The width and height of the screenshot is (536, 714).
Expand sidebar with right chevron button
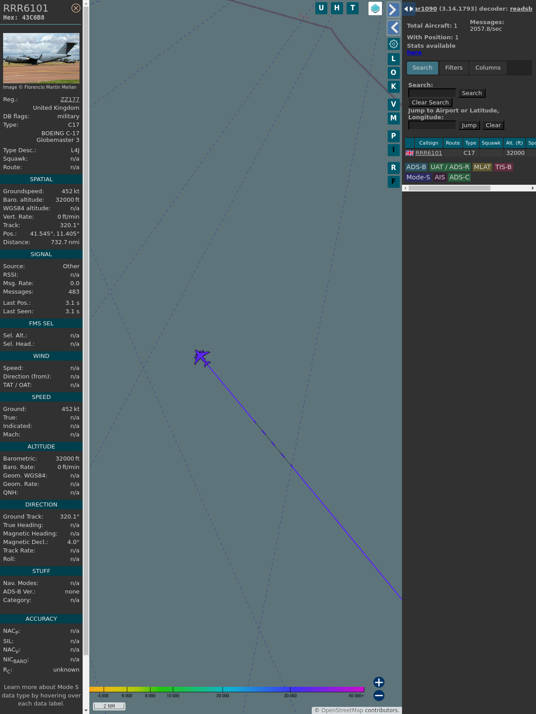point(393,10)
